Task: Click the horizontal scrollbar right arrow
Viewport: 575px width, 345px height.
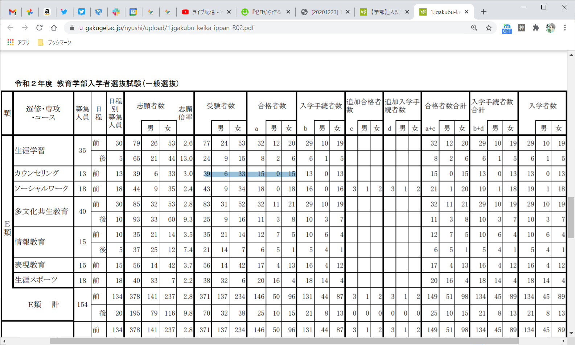Action: tap(563, 341)
